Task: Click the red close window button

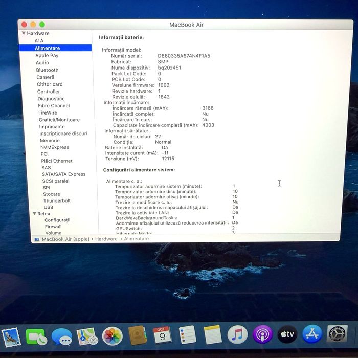Action: click(x=24, y=24)
